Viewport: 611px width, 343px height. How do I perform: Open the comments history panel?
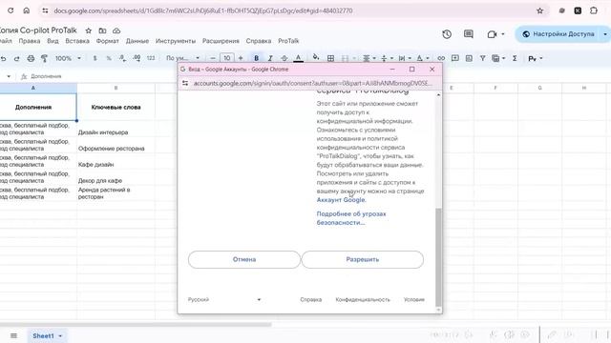click(x=469, y=34)
